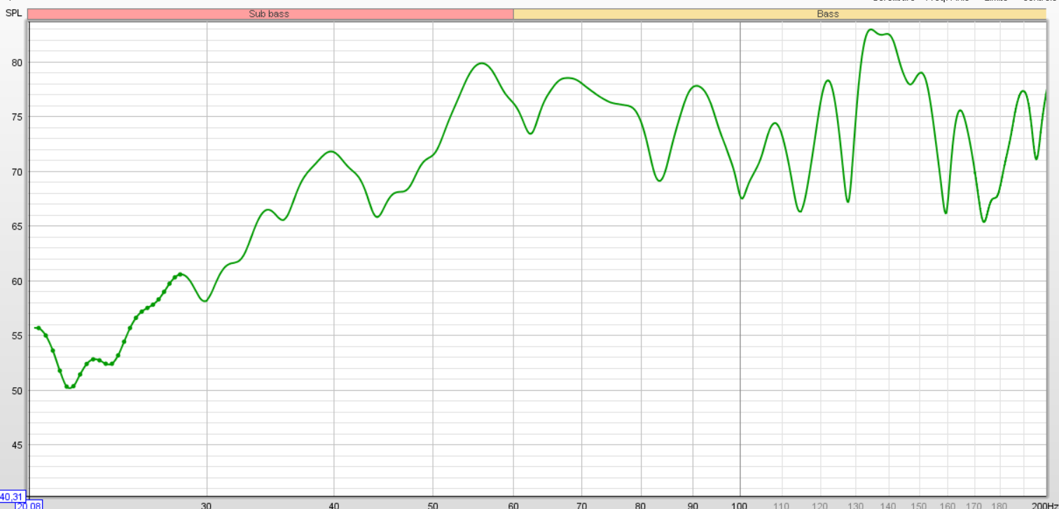1059x509 pixels.
Task: Click the 50 Hz frequency axis label
Action: click(x=433, y=505)
